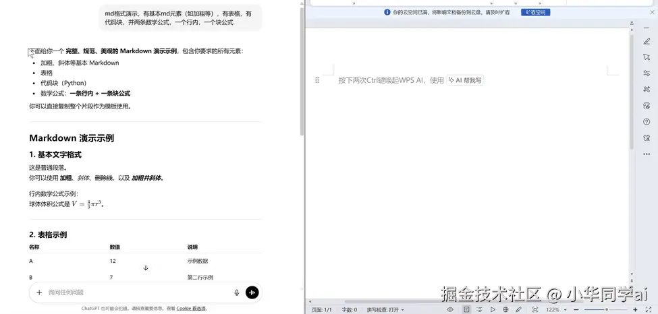Click the '1. 基本文字格式' heading
Image resolution: width=658 pixels, height=314 pixels.
click(x=55, y=155)
